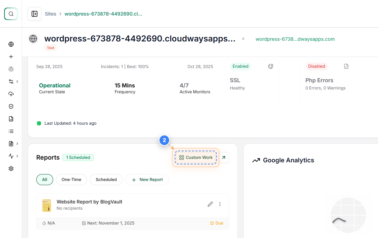Go to Sites breadcrumb link

click(x=50, y=14)
